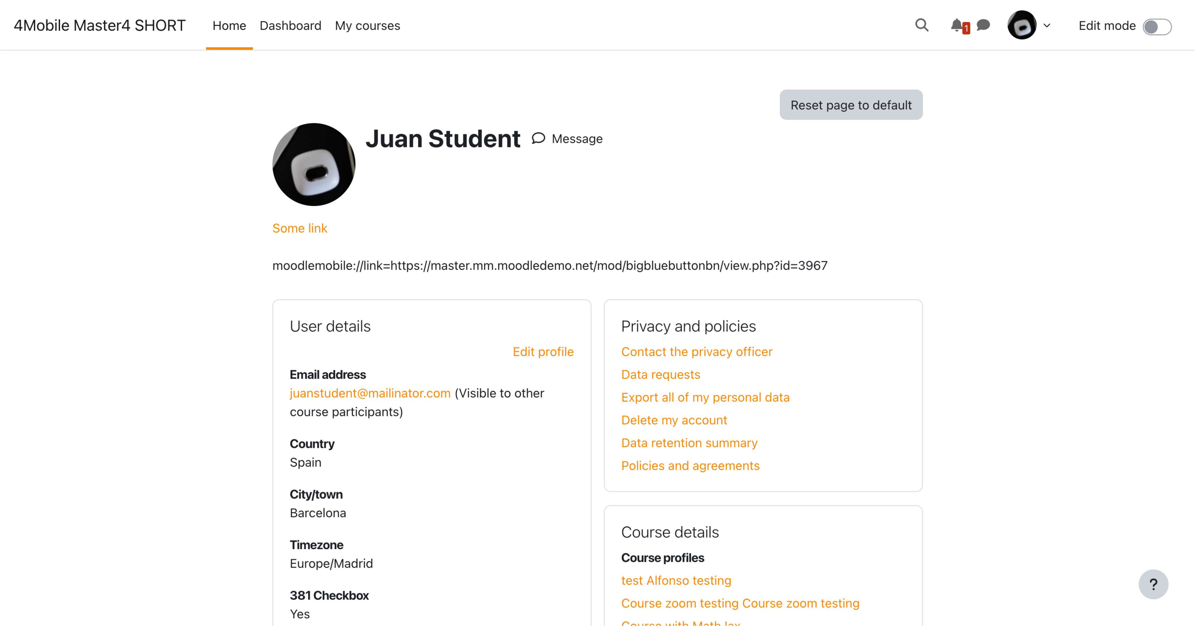Open the help question mark button
This screenshot has height=626, width=1195.
(1153, 584)
